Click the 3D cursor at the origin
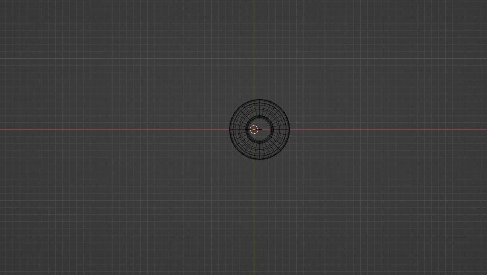The width and height of the screenshot is (487, 275). pyautogui.click(x=254, y=129)
